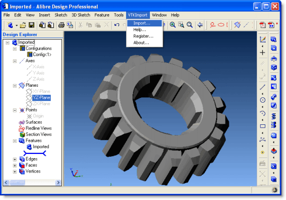Viewport: 286px width, 200px height.
Task: Click the Cut scissors icon
Action: click(x=81, y=25)
